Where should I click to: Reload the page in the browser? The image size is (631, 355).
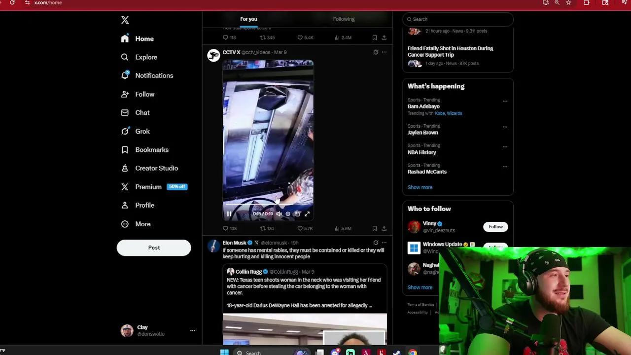click(x=12, y=2)
